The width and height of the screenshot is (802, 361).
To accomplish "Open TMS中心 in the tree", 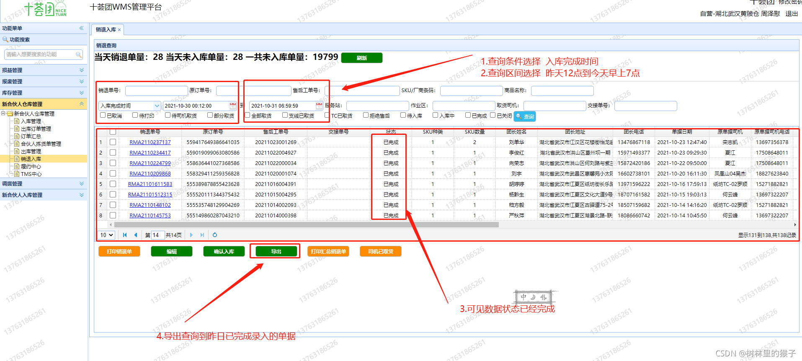I will [31, 174].
